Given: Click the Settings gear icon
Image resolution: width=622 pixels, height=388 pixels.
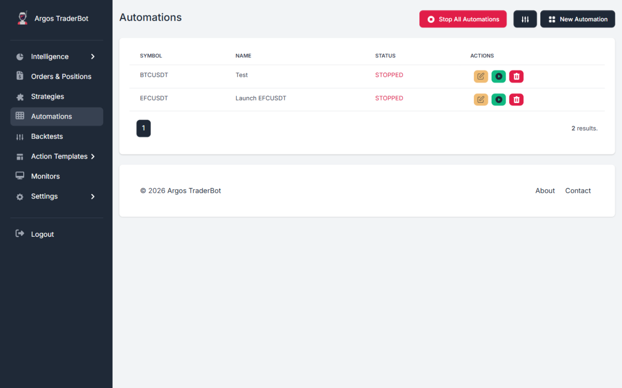Looking at the screenshot, I should [20, 197].
